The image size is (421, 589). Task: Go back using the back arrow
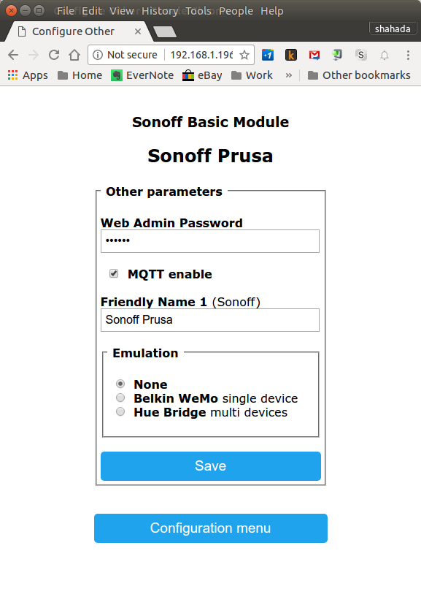click(x=13, y=55)
